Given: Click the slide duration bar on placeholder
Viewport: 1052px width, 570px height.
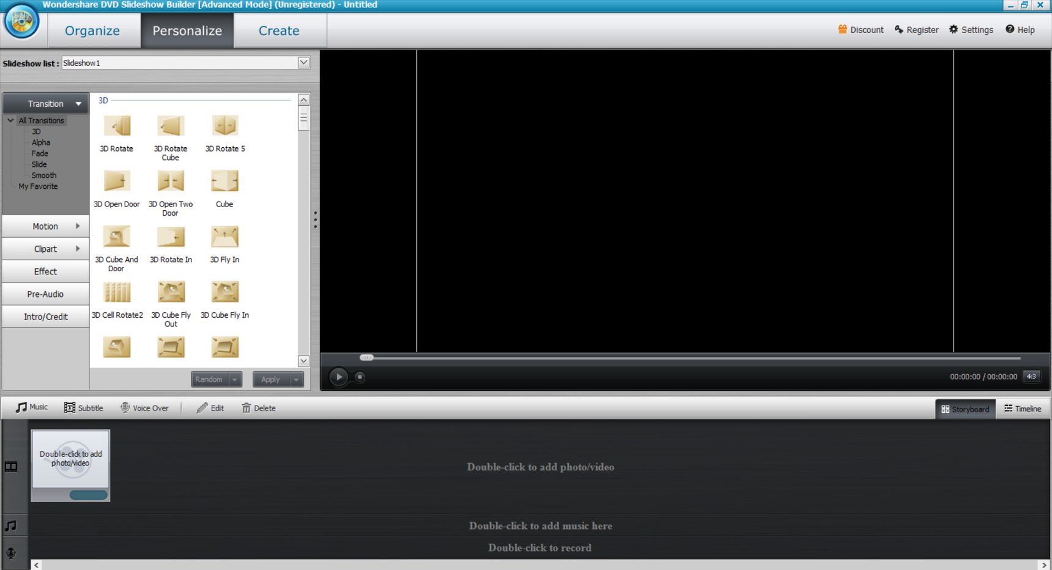Looking at the screenshot, I should coord(88,495).
